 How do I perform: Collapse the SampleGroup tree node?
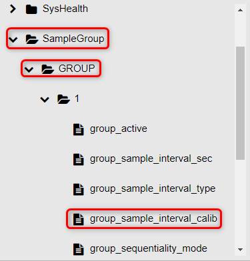click(x=13, y=40)
